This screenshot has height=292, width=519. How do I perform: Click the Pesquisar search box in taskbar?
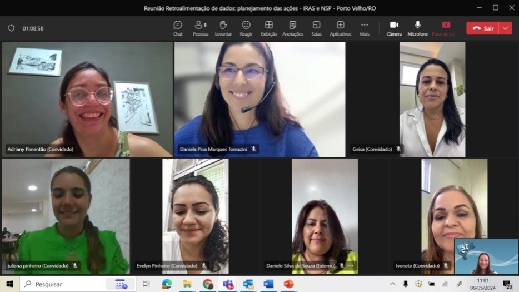pos(67,284)
